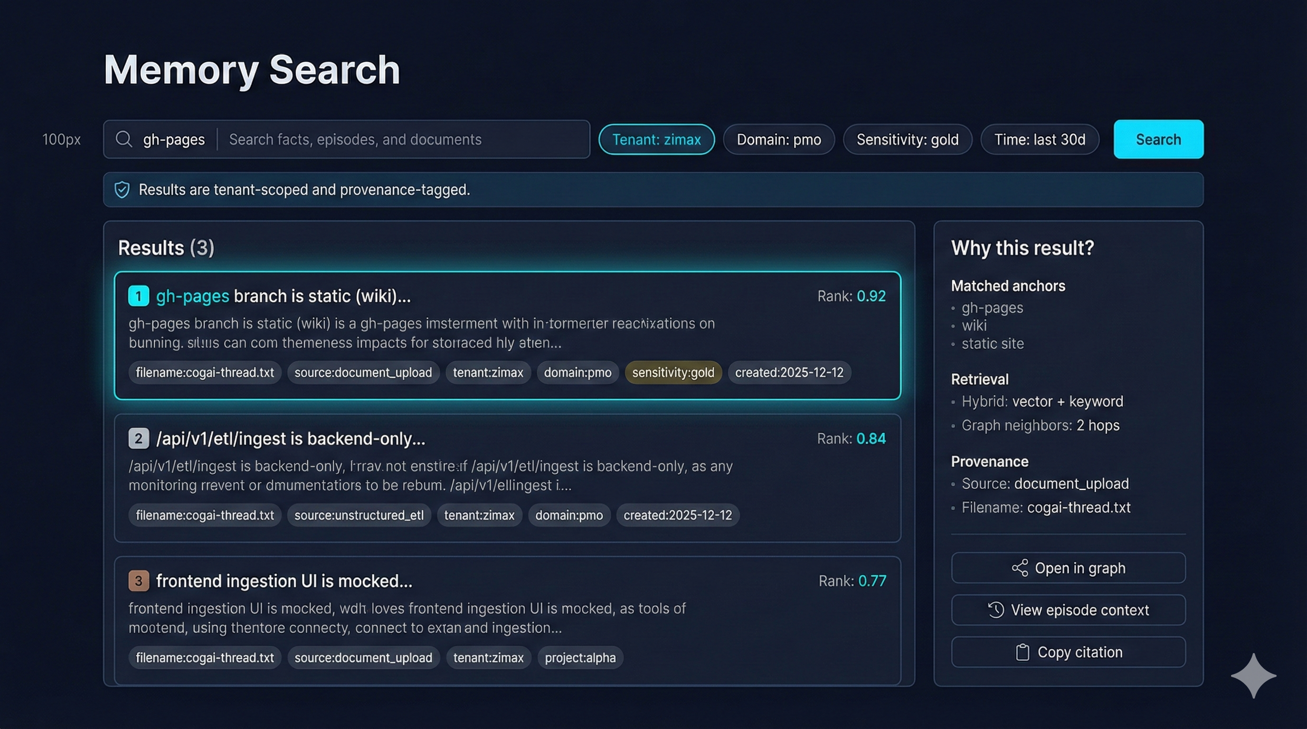Viewport: 1307px width, 729px height.
Task: Select the numbered badge on the gh-pages result
Action: [x=138, y=296]
